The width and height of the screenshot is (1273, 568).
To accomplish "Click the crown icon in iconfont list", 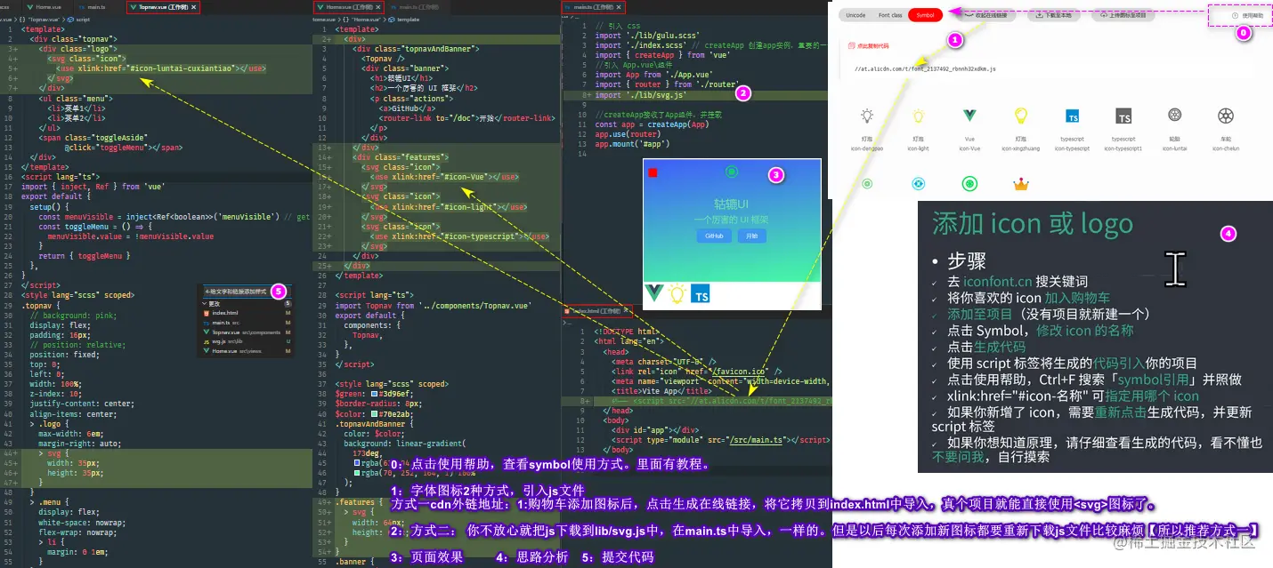I will (1021, 184).
